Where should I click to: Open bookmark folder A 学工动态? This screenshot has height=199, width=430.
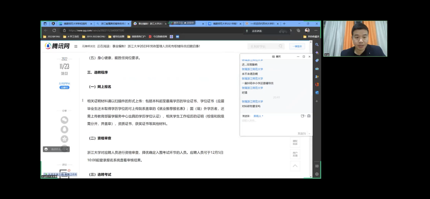click(x=71, y=36)
